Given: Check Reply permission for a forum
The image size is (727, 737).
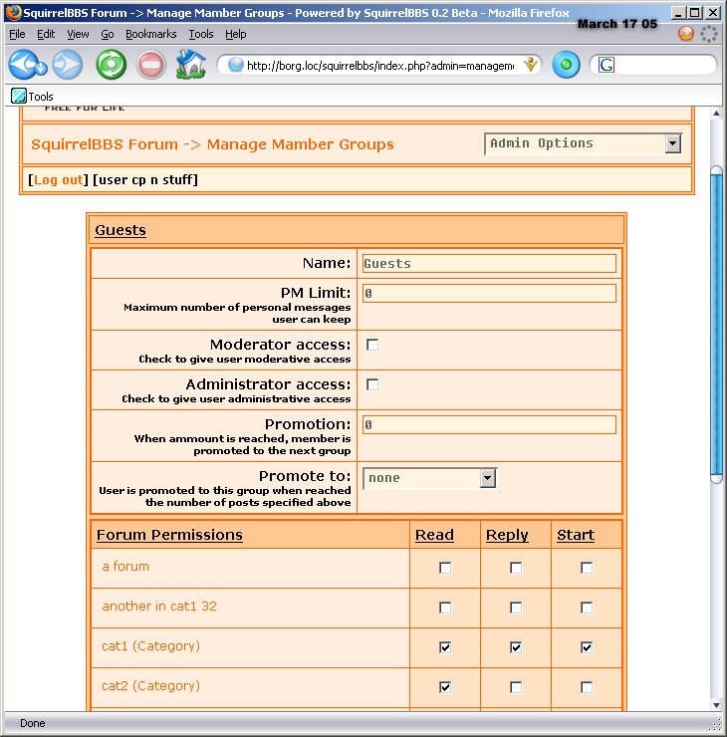Looking at the screenshot, I should [516, 568].
